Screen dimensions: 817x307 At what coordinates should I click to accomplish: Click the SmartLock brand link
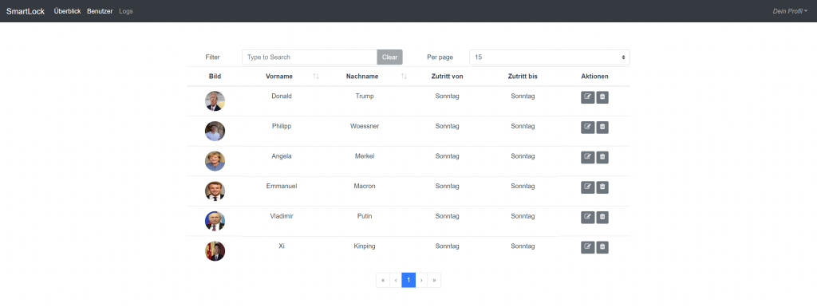pyautogui.click(x=26, y=11)
